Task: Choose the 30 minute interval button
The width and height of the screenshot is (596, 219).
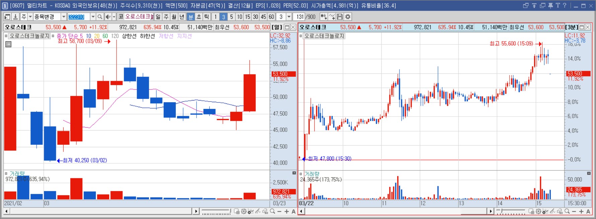Action: click(x=255, y=17)
